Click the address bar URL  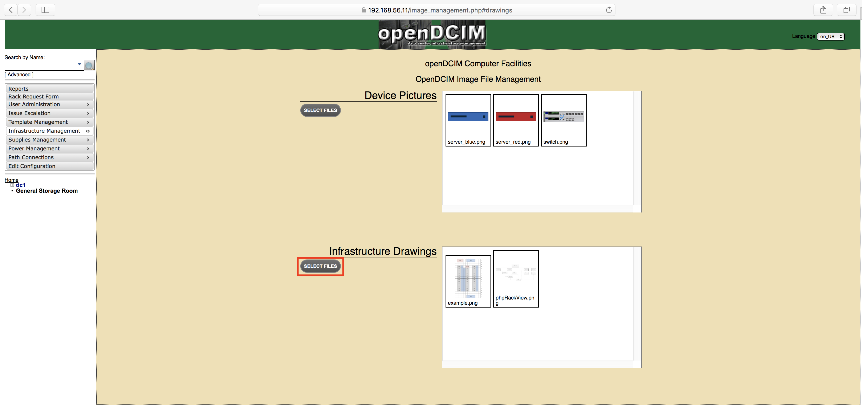(x=440, y=10)
